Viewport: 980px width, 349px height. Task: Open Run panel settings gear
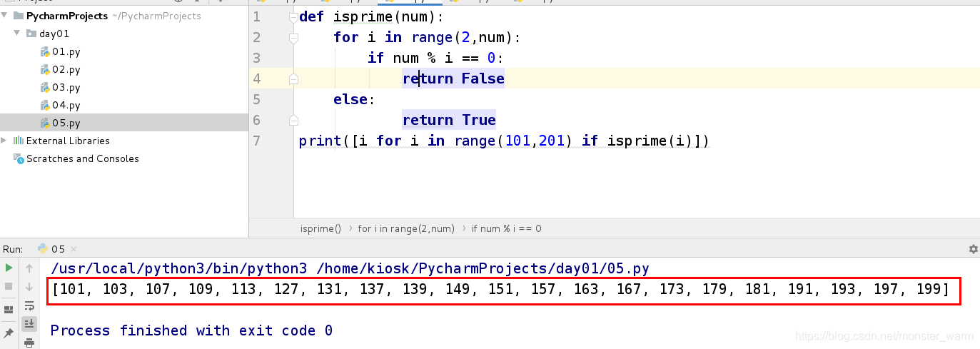click(973, 249)
